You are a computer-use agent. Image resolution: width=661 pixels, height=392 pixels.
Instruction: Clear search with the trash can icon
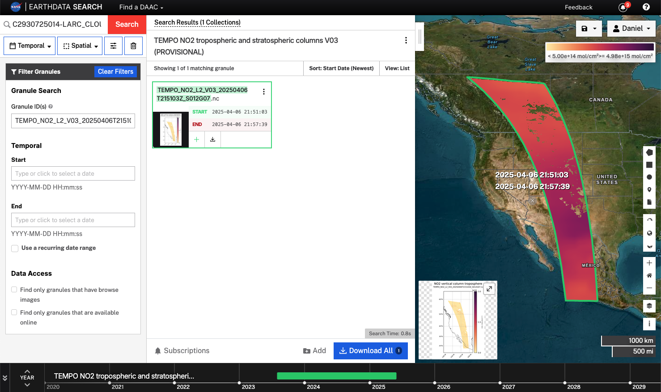pos(133,46)
